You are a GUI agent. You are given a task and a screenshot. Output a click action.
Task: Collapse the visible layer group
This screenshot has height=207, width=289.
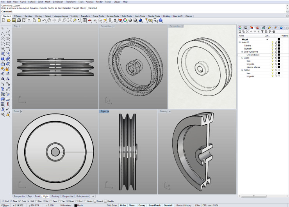pyautogui.click(x=243, y=58)
